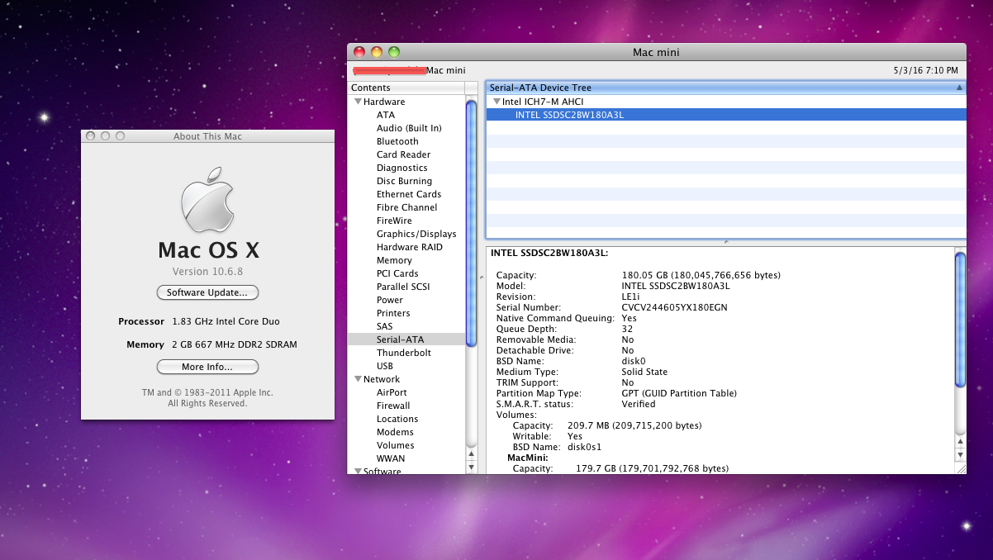The height and width of the screenshot is (560, 993).
Task: Click Version 10.6.8 text in About This Mac
Action: coord(207,272)
